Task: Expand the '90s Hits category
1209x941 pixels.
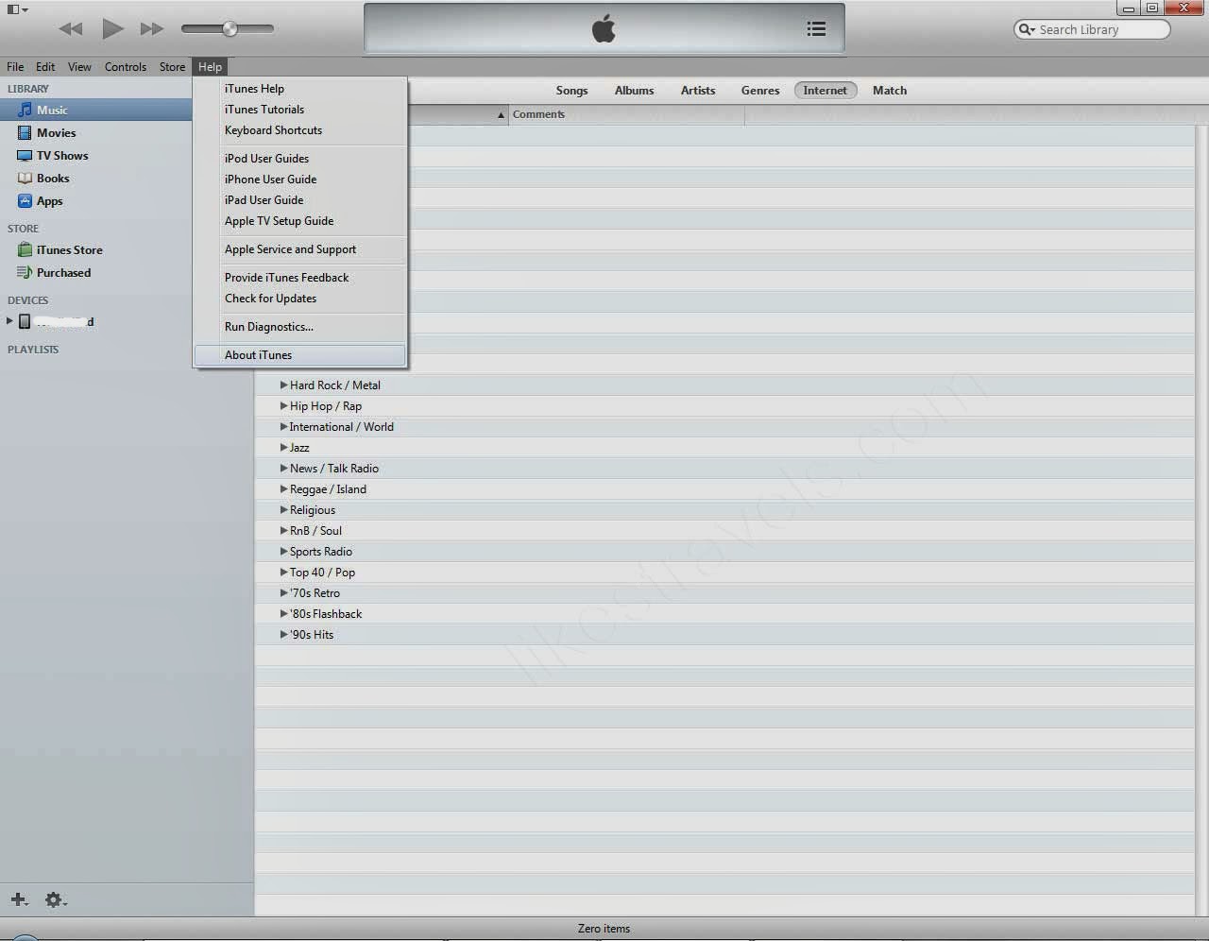Action: (x=283, y=634)
